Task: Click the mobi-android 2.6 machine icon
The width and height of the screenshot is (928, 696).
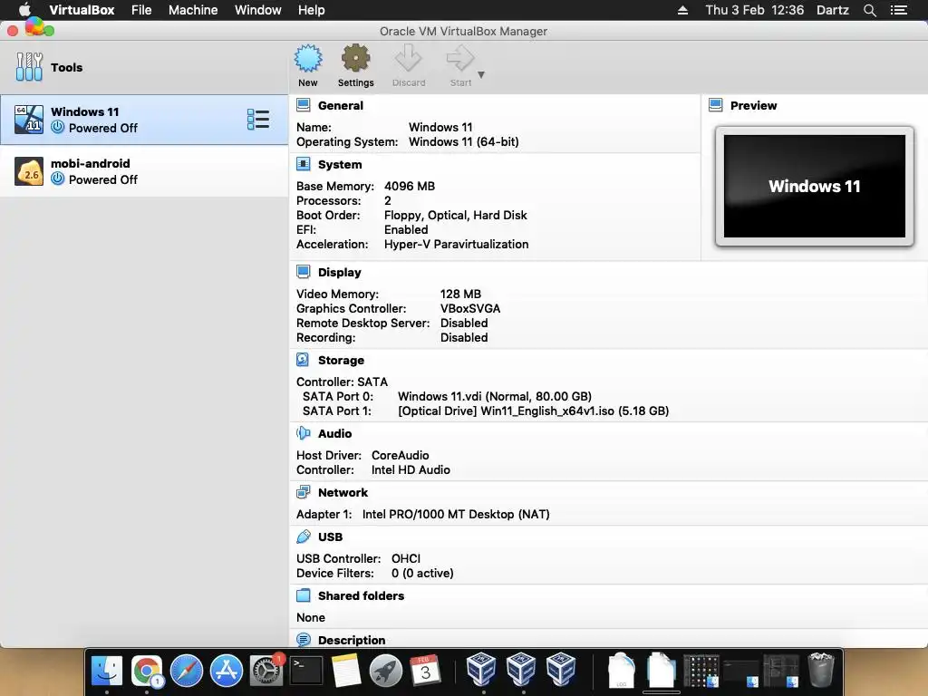Action: tap(29, 171)
